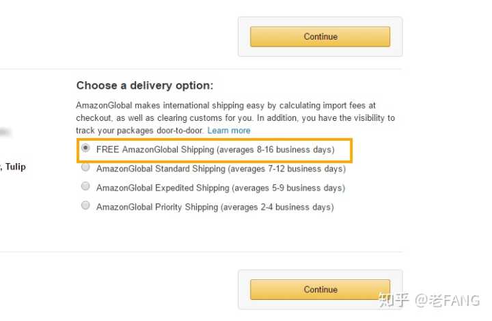Click the Choose a delivery option heading
Screen dimensions: 492x321
point(145,85)
